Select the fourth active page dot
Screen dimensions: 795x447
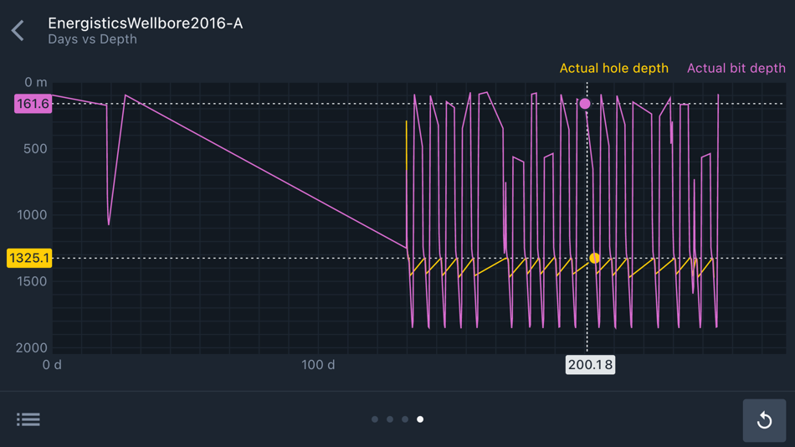click(420, 419)
